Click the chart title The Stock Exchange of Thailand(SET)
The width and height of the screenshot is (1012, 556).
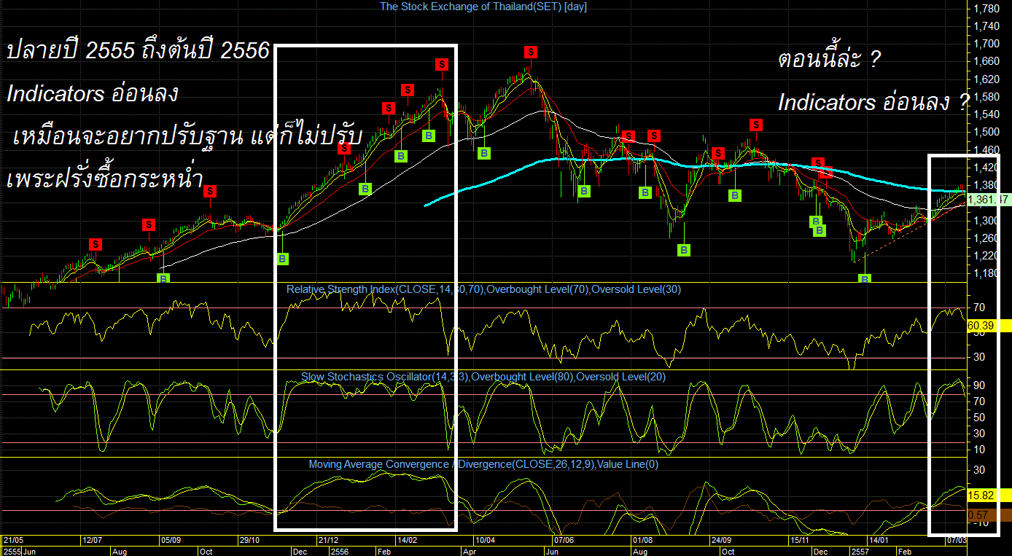click(483, 7)
